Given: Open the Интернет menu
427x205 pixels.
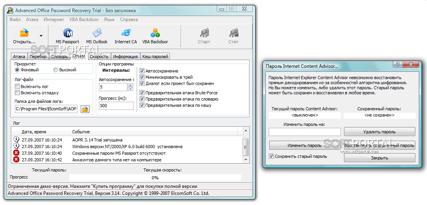Looking at the screenshot, I should [54, 19].
